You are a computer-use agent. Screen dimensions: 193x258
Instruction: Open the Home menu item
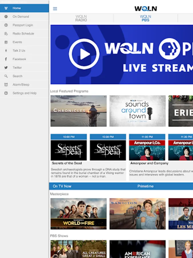pyautogui.click(x=25, y=8)
